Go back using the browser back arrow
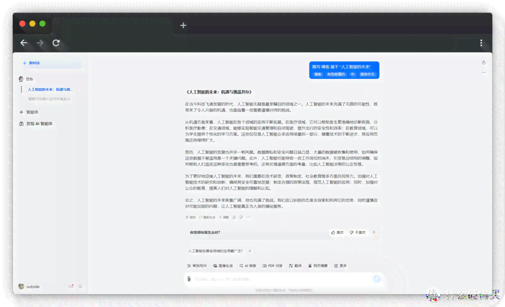 coord(24,43)
